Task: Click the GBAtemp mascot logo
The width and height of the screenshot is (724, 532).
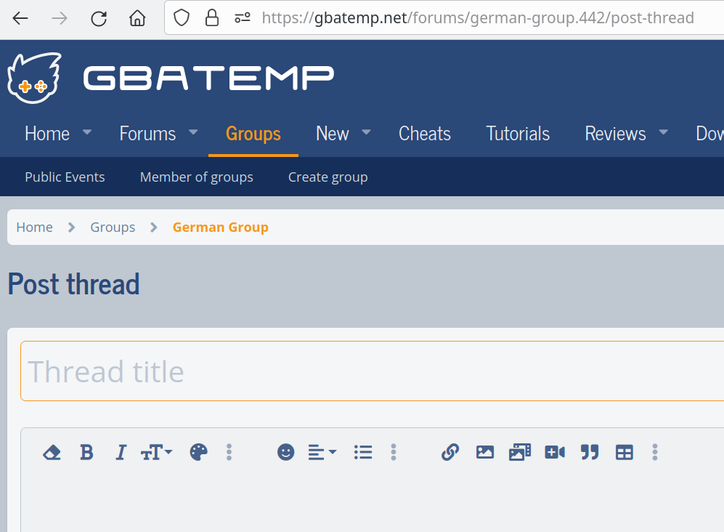Action: (35, 78)
